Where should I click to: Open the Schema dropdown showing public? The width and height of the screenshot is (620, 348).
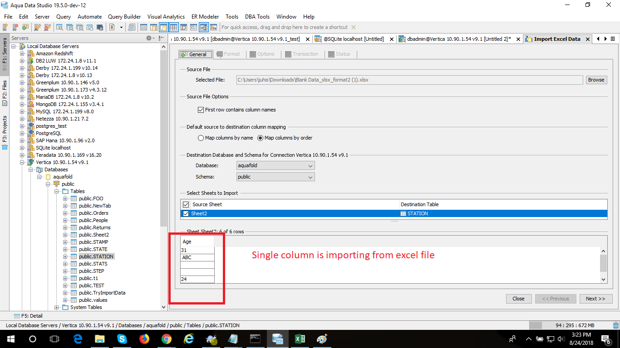(x=276, y=177)
